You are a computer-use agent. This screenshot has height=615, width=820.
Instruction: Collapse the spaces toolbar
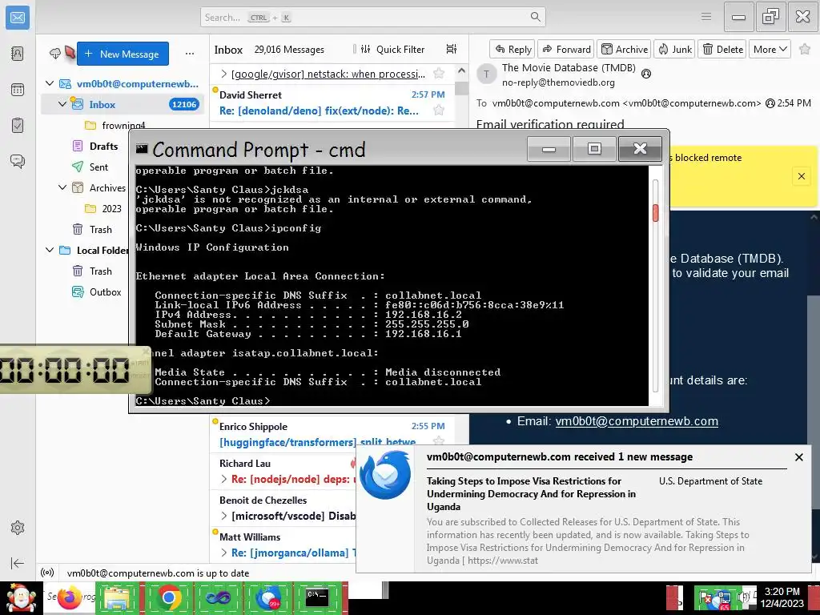click(18, 563)
